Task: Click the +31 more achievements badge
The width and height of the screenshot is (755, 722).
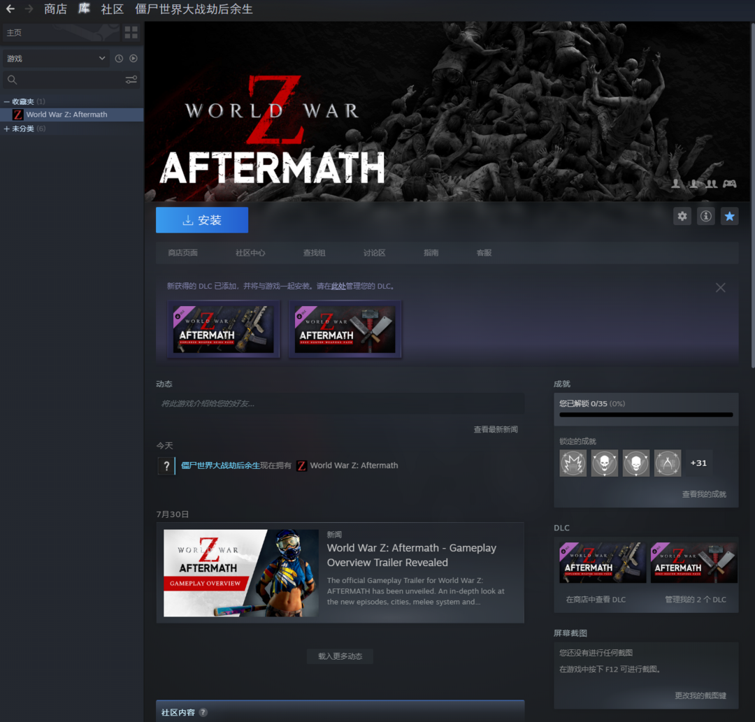Action: (698, 463)
